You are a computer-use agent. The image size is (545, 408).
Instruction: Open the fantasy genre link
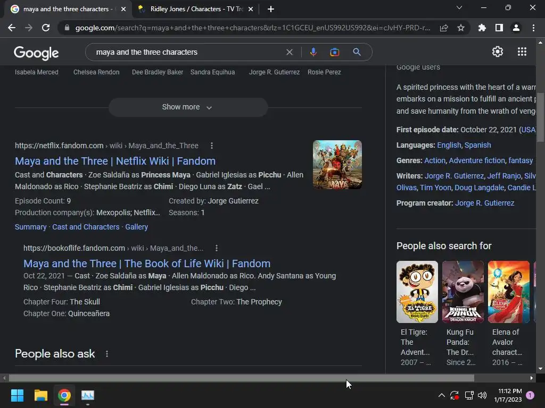pyautogui.click(x=521, y=160)
